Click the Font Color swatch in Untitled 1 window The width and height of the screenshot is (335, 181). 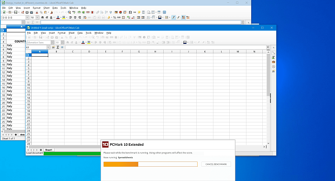83,42
